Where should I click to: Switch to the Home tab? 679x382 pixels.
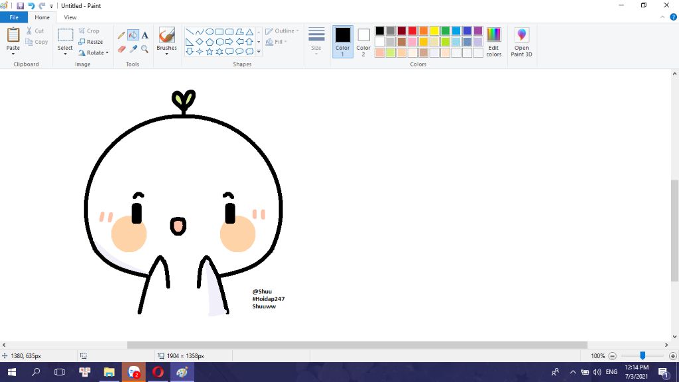click(x=42, y=17)
